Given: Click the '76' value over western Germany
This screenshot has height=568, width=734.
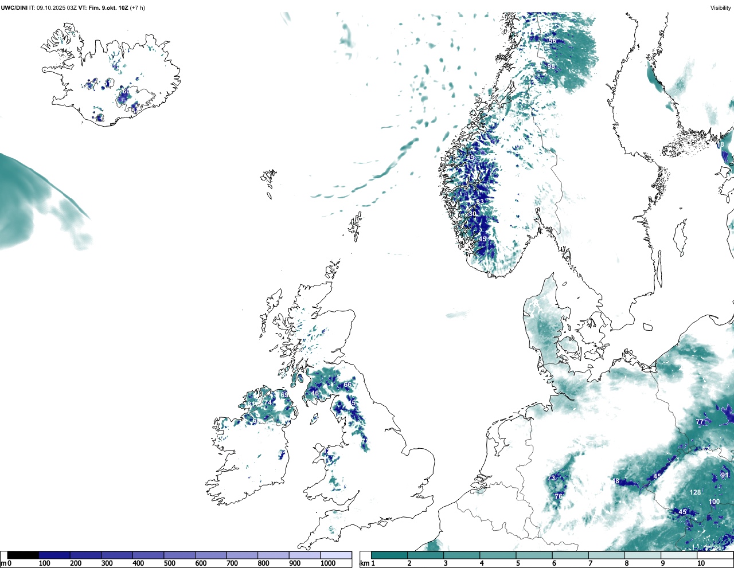Looking at the screenshot, I should tap(559, 496).
